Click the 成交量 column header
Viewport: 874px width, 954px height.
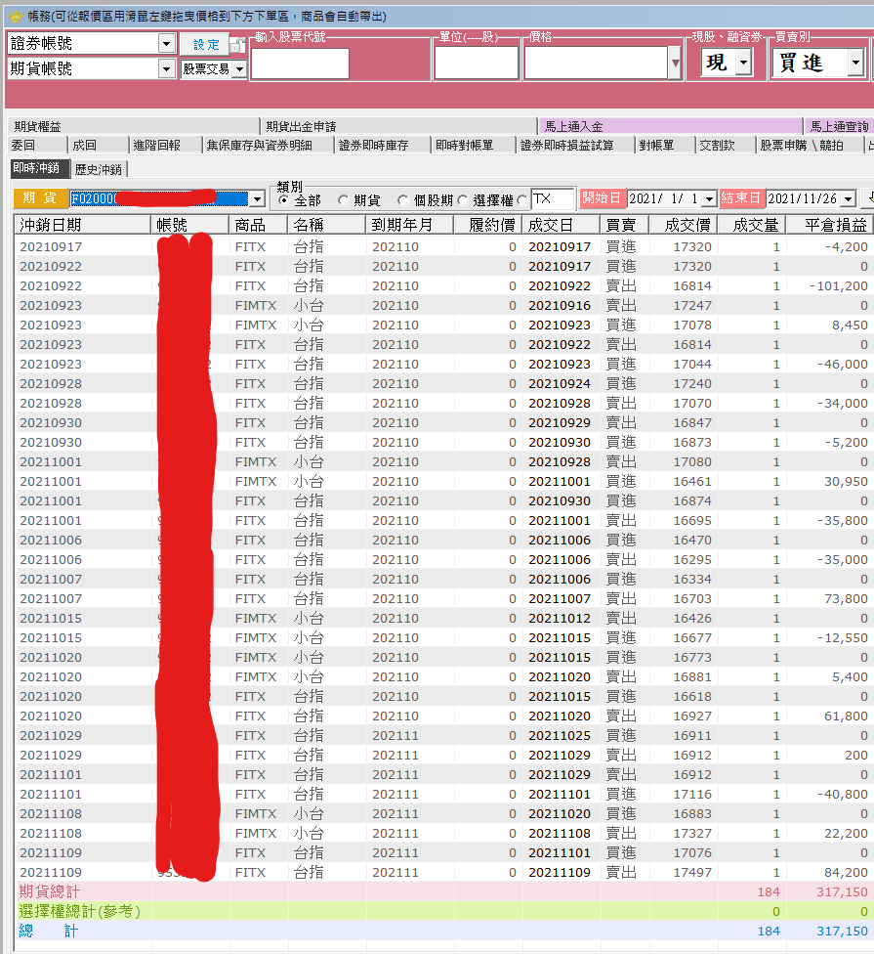(x=751, y=225)
